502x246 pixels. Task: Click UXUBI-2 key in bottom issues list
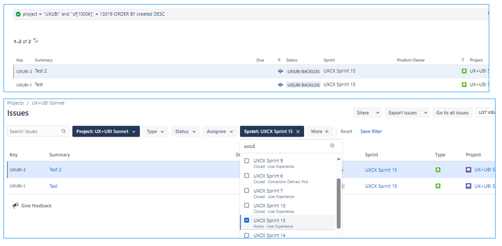click(x=18, y=169)
